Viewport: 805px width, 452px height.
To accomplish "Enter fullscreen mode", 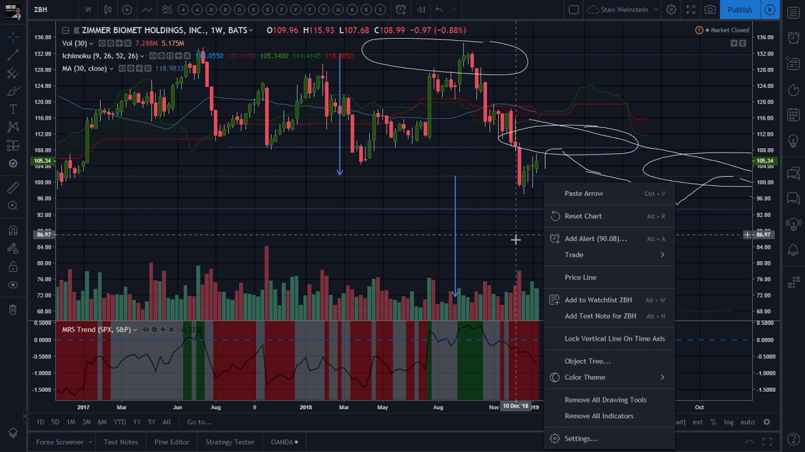I will (x=691, y=9).
